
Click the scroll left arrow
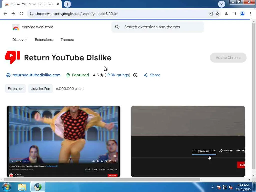[x=2, y=180]
